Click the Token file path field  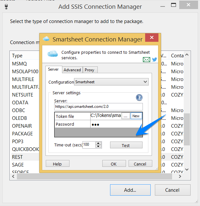click(106, 116)
